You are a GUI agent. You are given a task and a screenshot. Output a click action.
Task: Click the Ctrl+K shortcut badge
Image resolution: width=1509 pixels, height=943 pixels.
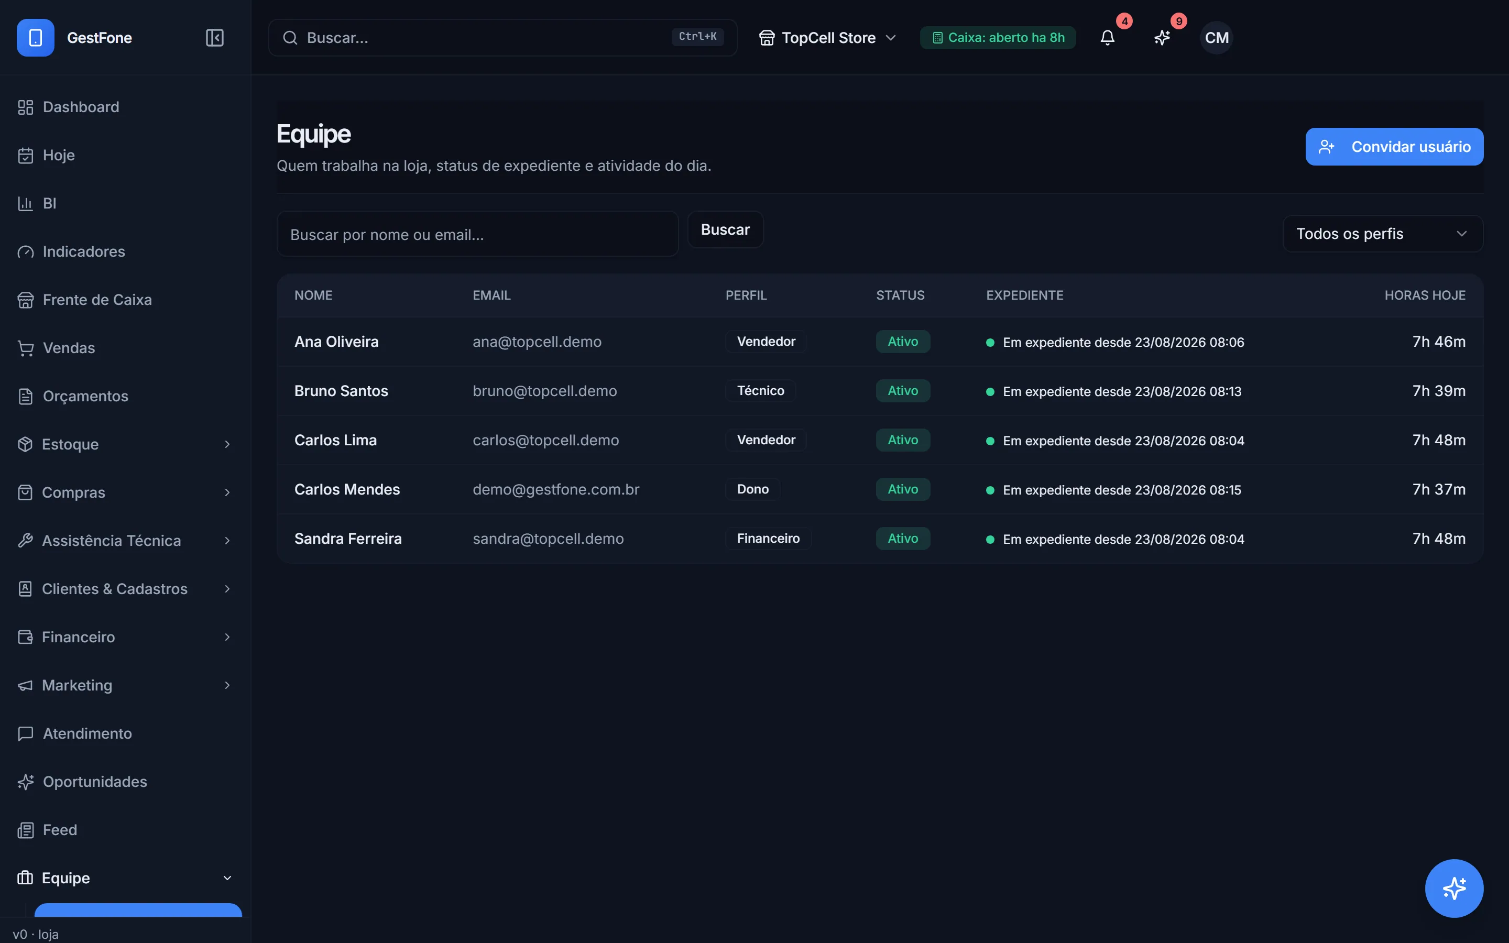click(697, 37)
